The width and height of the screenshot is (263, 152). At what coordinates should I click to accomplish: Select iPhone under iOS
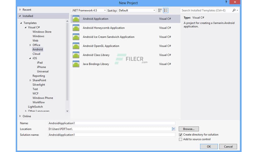42,67
